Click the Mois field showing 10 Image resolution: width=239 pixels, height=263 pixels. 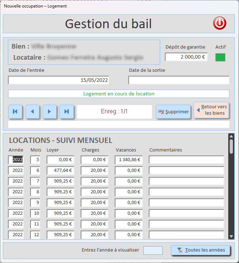36,213
